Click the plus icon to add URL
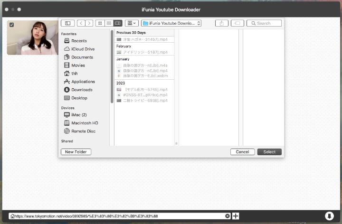The height and width of the screenshot is (224, 342). 236,216
